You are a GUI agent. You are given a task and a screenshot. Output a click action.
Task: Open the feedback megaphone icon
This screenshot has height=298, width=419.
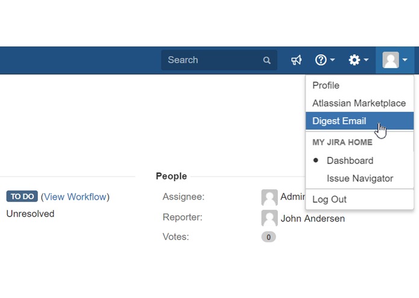click(x=297, y=60)
